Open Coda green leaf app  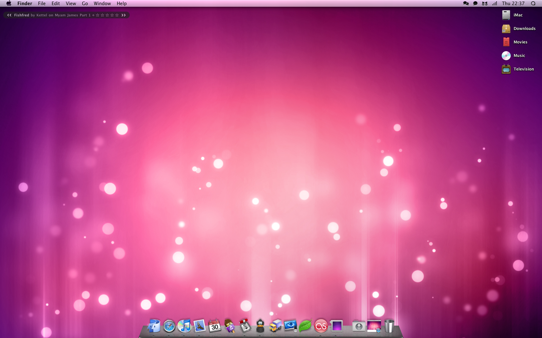[305, 326]
